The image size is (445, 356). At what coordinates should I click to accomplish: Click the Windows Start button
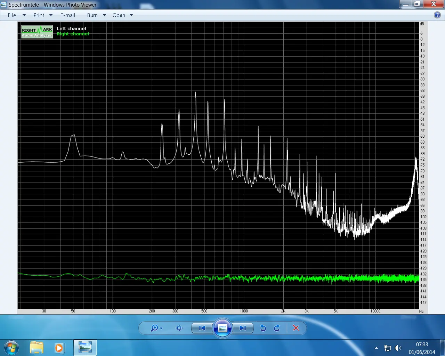click(x=11, y=347)
